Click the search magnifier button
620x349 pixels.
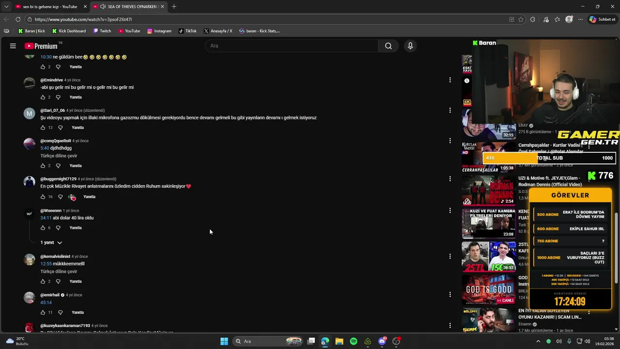pyautogui.click(x=388, y=46)
